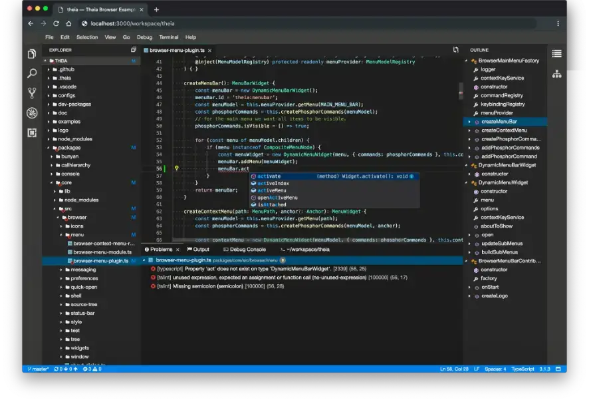Click the lightbulb quick-fix icon on line 56

[176, 169]
